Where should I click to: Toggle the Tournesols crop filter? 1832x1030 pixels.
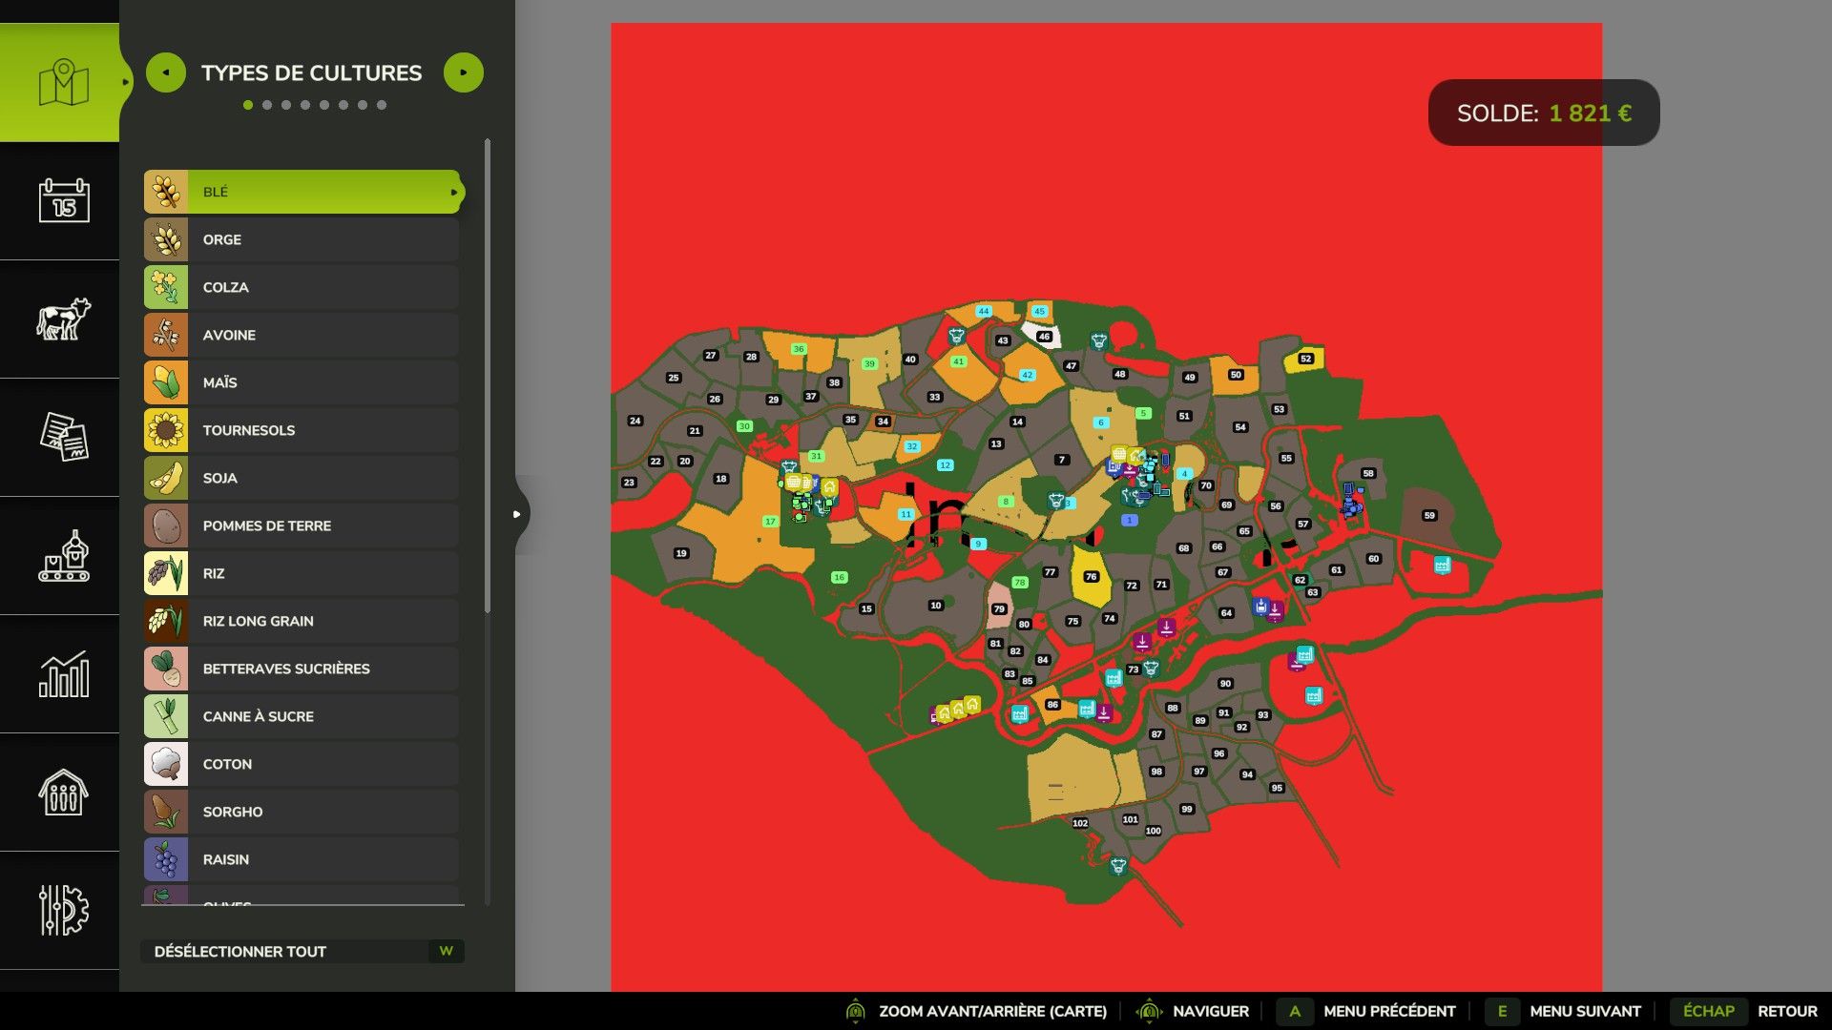click(x=302, y=430)
